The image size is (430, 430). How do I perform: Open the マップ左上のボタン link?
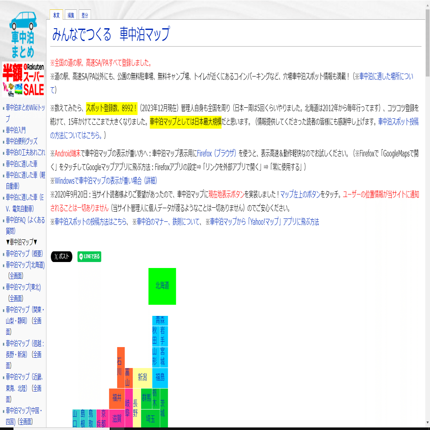(x=300, y=194)
